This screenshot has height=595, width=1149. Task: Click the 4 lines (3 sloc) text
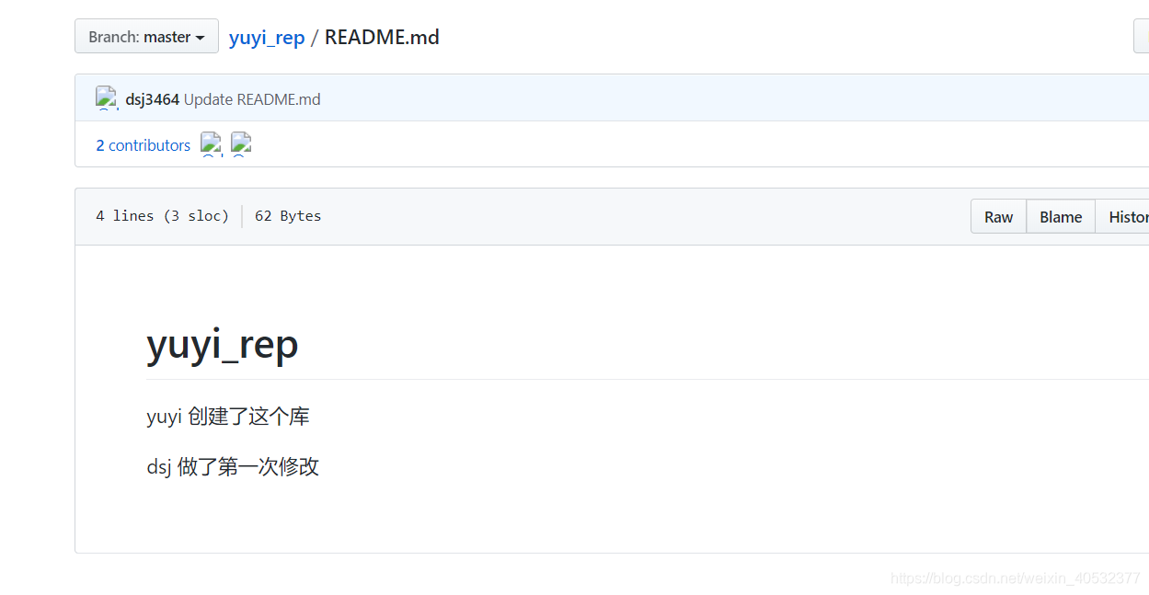163,215
